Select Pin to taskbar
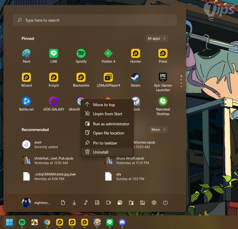Image resolution: width=238 pixels, height=229 pixels. [x=107, y=143]
